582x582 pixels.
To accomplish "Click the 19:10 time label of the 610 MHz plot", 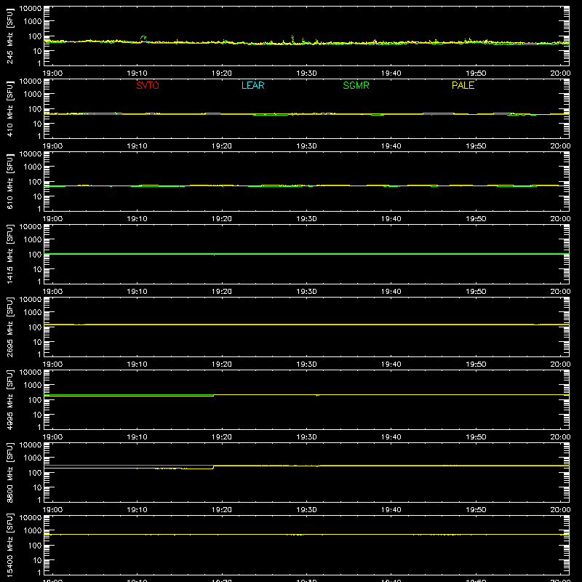I will pos(137,219).
